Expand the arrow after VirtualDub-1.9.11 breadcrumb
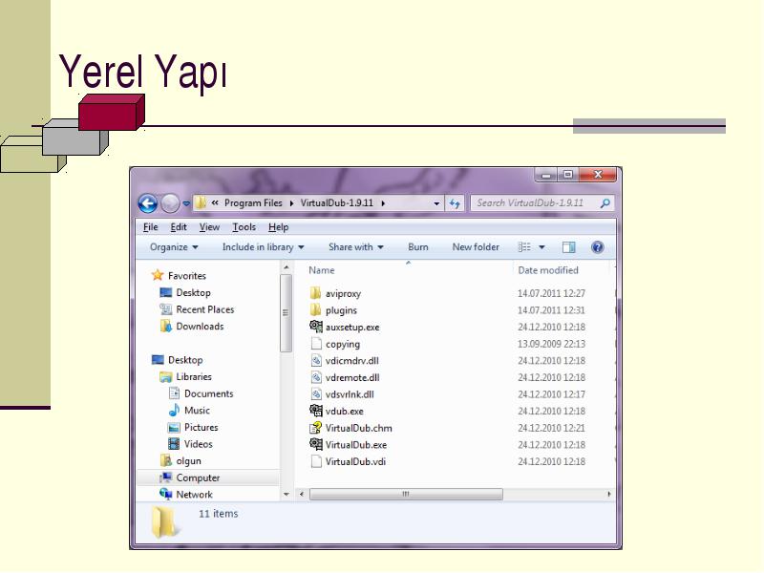The image size is (764, 573). [x=384, y=203]
